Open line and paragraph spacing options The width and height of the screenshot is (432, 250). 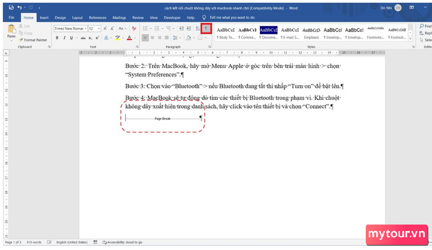point(177,38)
